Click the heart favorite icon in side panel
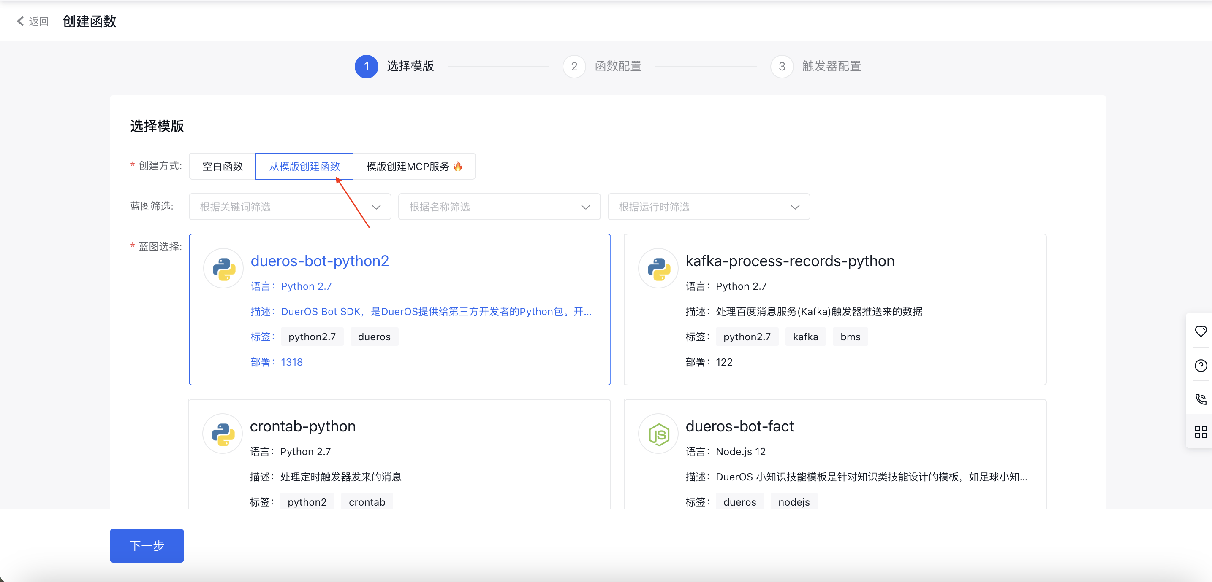The height and width of the screenshot is (582, 1212). click(x=1201, y=331)
